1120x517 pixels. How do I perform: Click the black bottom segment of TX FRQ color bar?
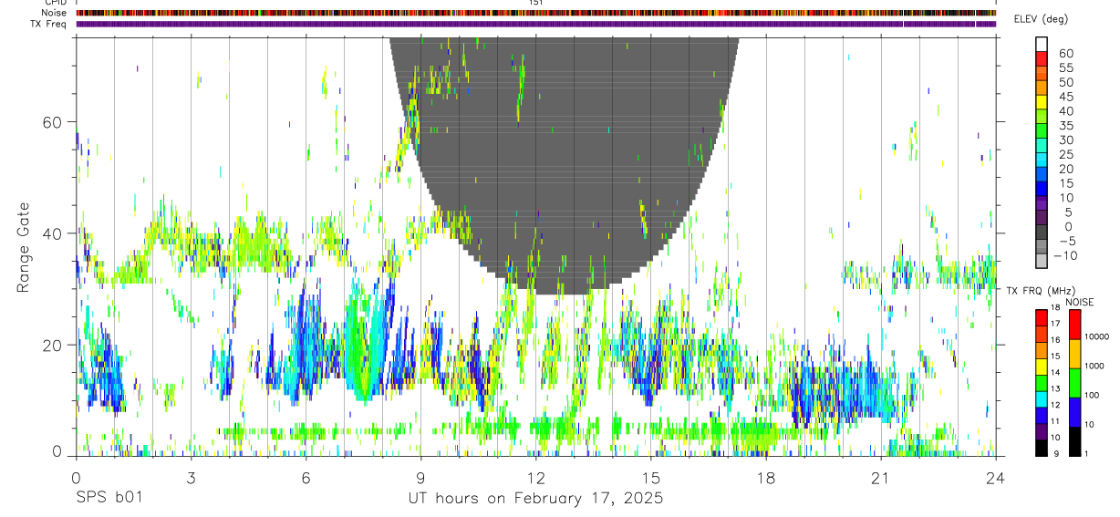pos(1042,448)
